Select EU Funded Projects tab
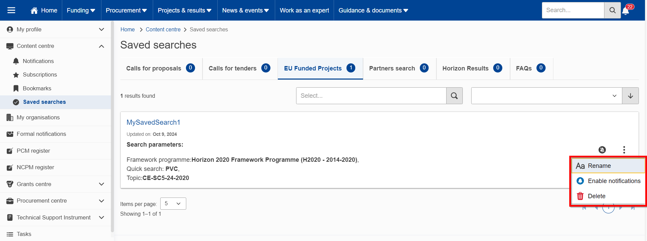The width and height of the screenshot is (647, 241). [x=320, y=68]
